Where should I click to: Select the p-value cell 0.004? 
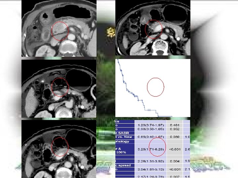coord(175,161)
